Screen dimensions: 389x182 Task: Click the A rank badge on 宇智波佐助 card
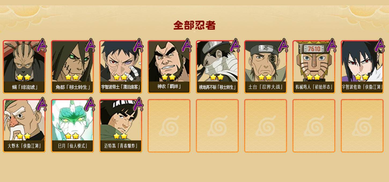coord(380,45)
